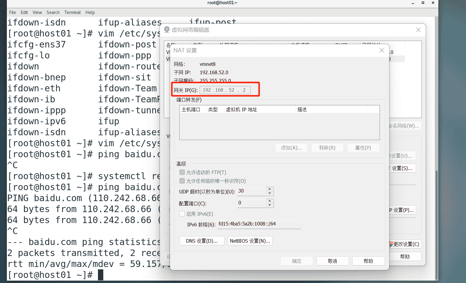
Task: Click the 虚拟网络编辑器 globe icon
Action: pyautogui.click(x=167, y=30)
